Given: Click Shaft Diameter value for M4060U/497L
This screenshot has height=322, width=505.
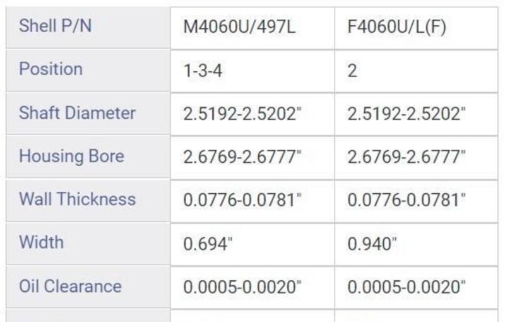Looking at the screenshot, I should click(242, 114).
